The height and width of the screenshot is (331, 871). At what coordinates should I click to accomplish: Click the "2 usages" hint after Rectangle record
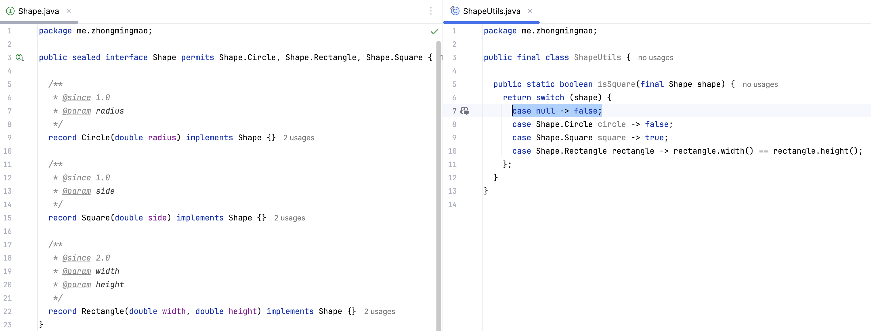pyautogui.click(x=379, y=311)
